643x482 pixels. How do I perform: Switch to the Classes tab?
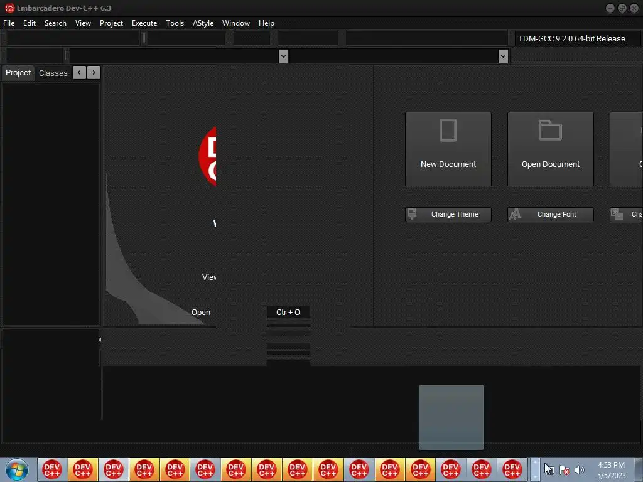tap(53, 73)
